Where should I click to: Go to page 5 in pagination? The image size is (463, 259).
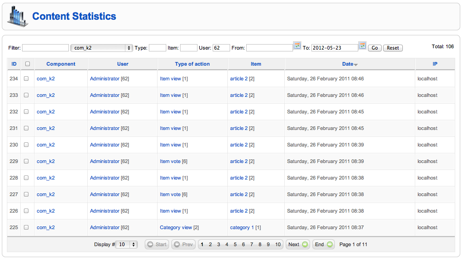click(x=235, y=244)
